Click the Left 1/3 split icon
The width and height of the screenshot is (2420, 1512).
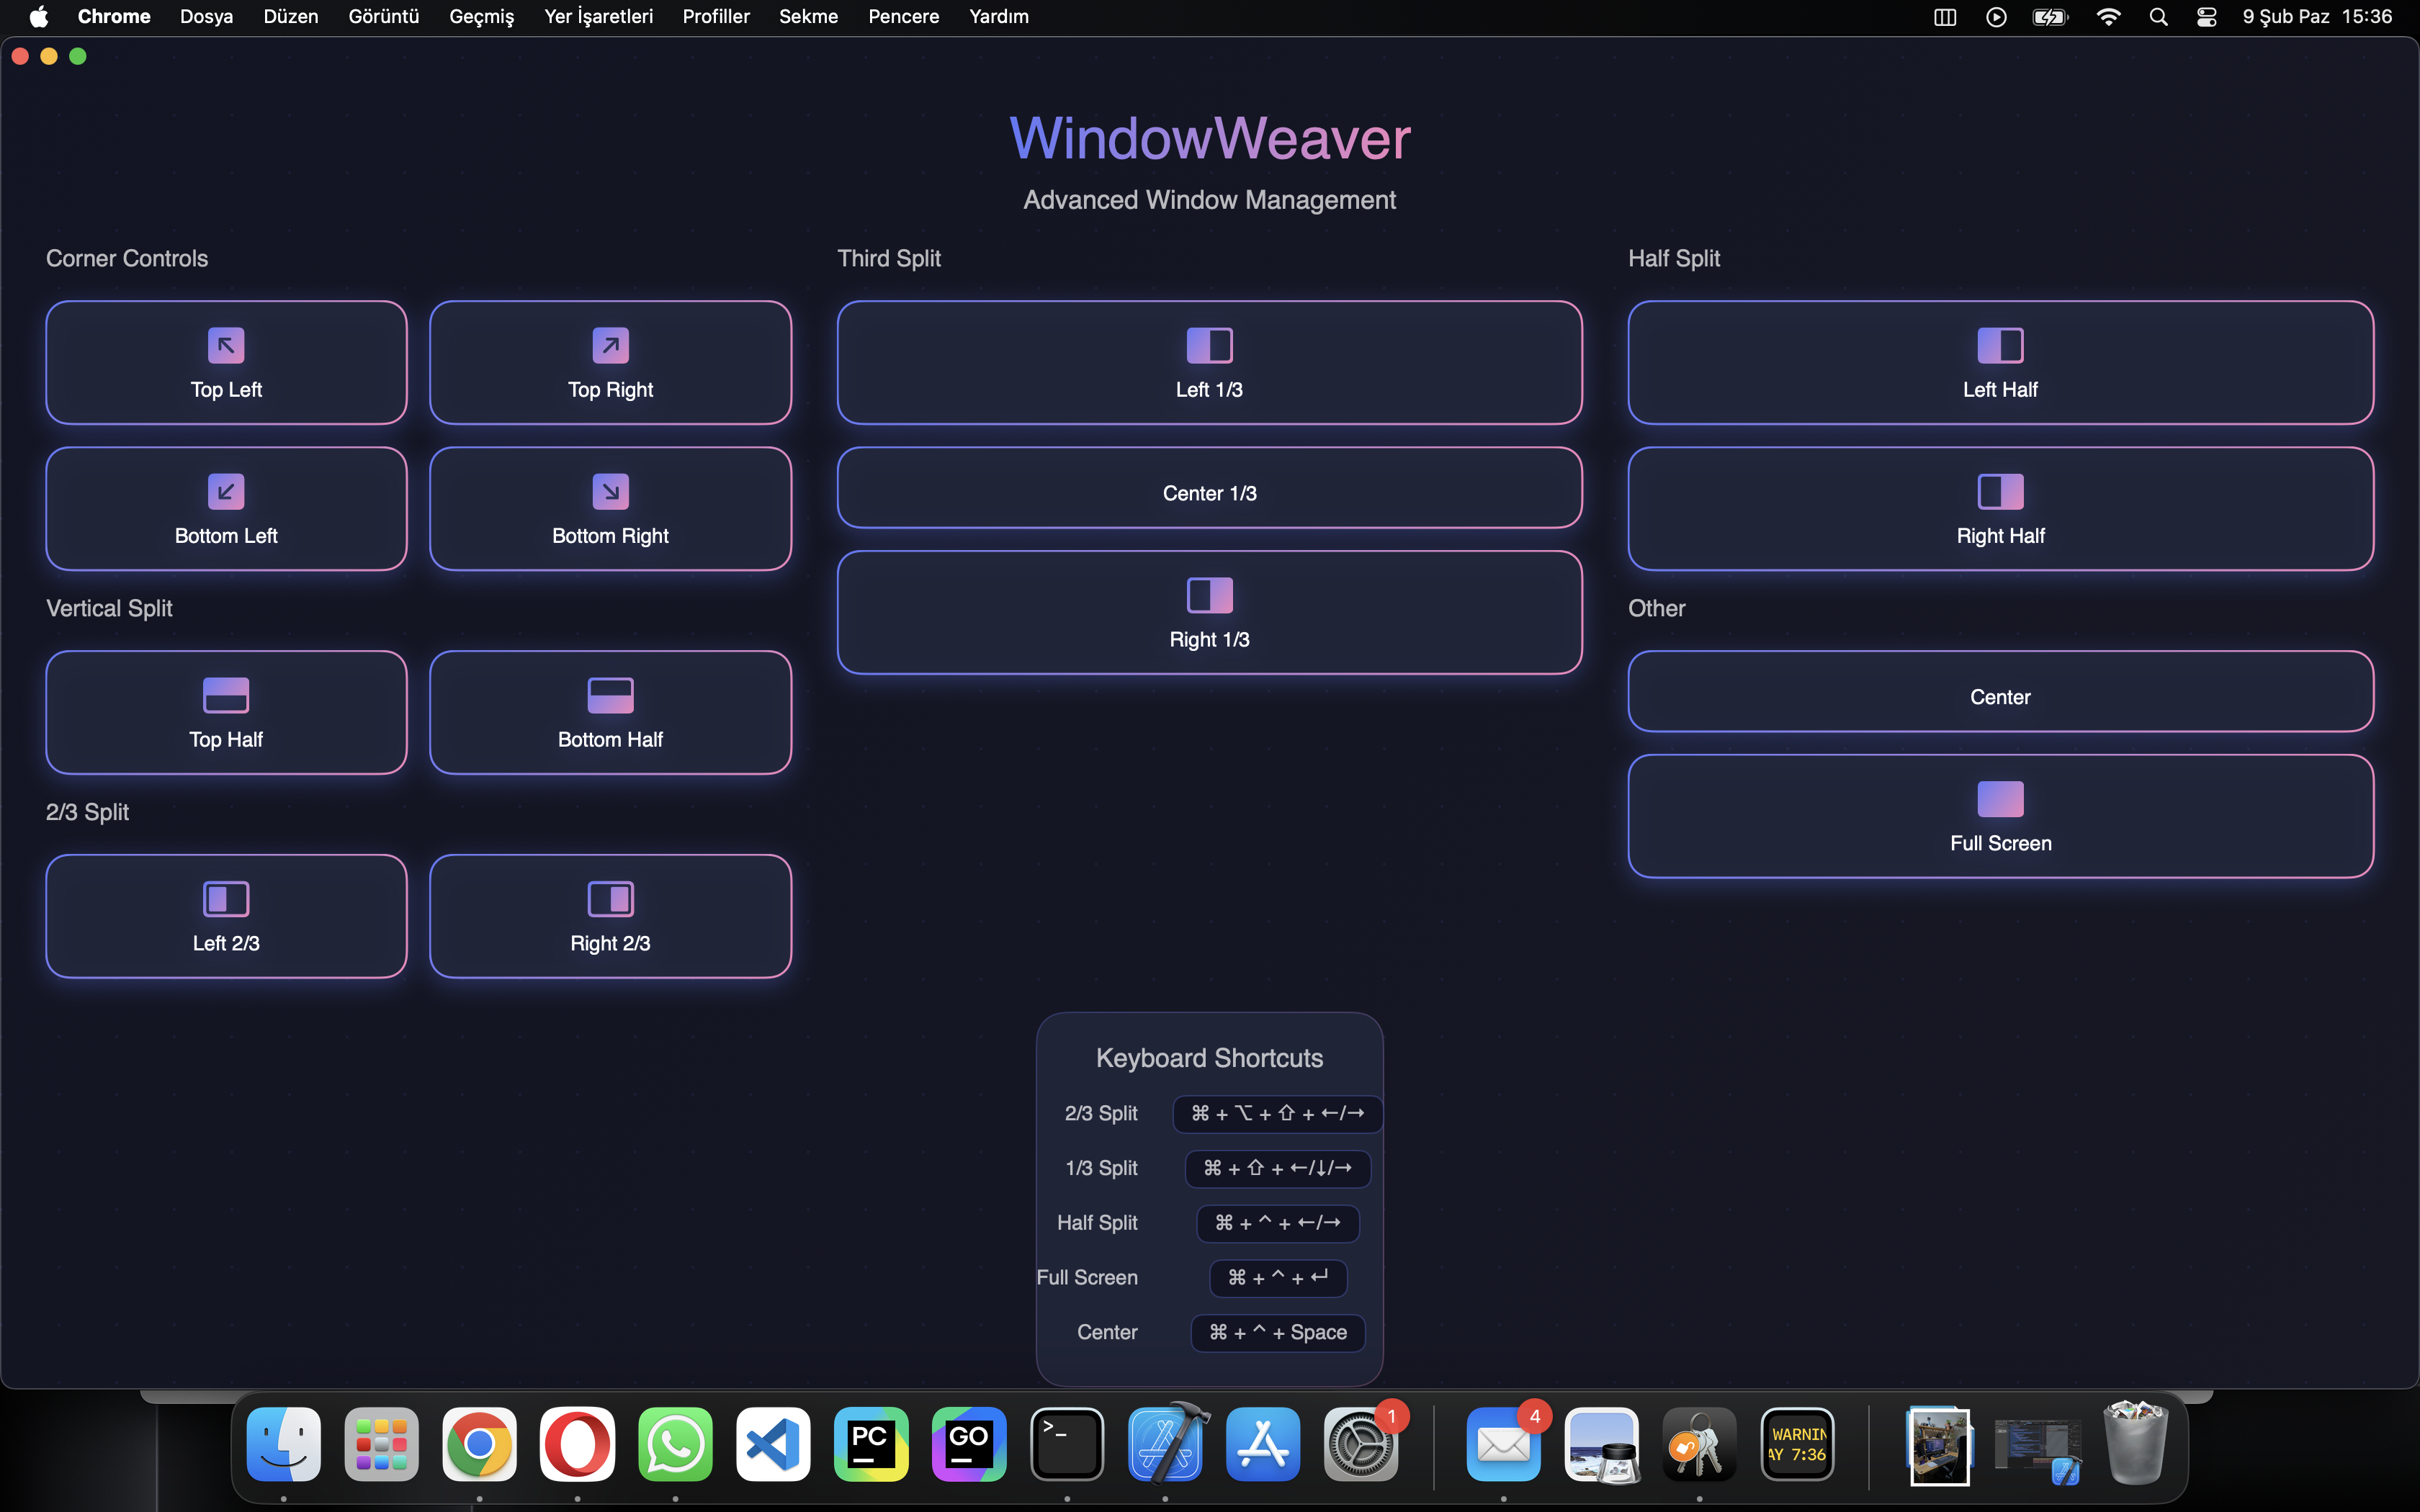(x=1209, y=346)
